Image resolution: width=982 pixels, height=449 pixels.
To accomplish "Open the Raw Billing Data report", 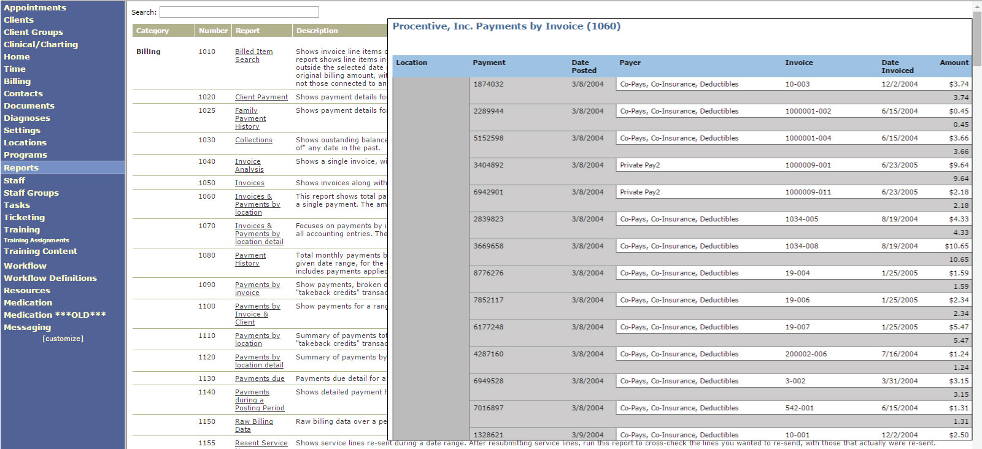I will tap(254, 426).
